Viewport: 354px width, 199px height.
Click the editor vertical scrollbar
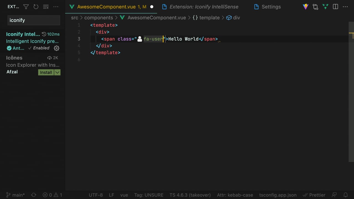351,91
